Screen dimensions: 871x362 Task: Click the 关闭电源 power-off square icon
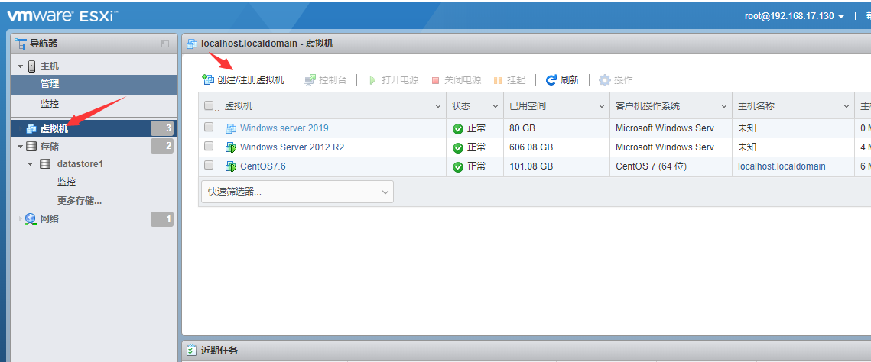click(x=436, y=80)
